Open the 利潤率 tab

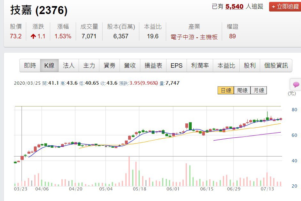click(200, 66)
